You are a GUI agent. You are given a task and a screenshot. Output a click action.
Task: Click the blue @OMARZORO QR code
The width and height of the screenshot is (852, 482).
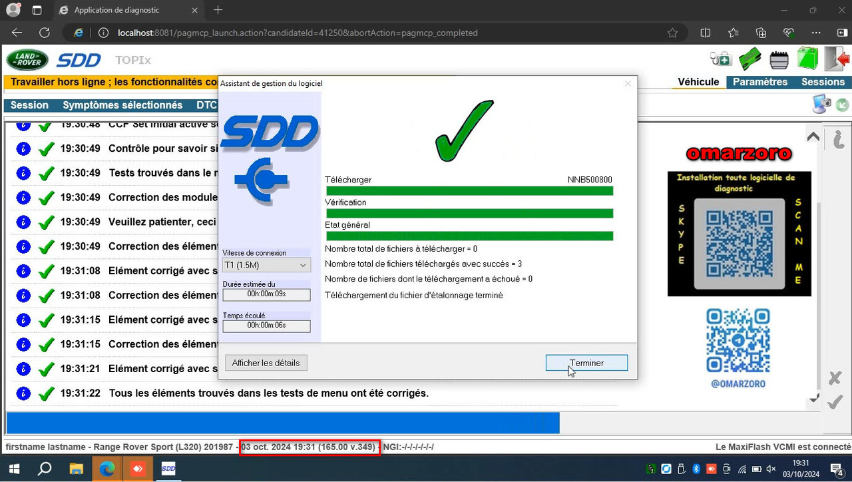coord(738,340)
